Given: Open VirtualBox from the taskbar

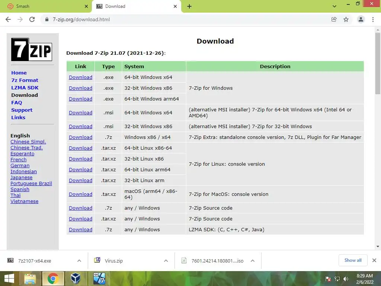Looking at the screenshot, I should click(x=76, y=279).
